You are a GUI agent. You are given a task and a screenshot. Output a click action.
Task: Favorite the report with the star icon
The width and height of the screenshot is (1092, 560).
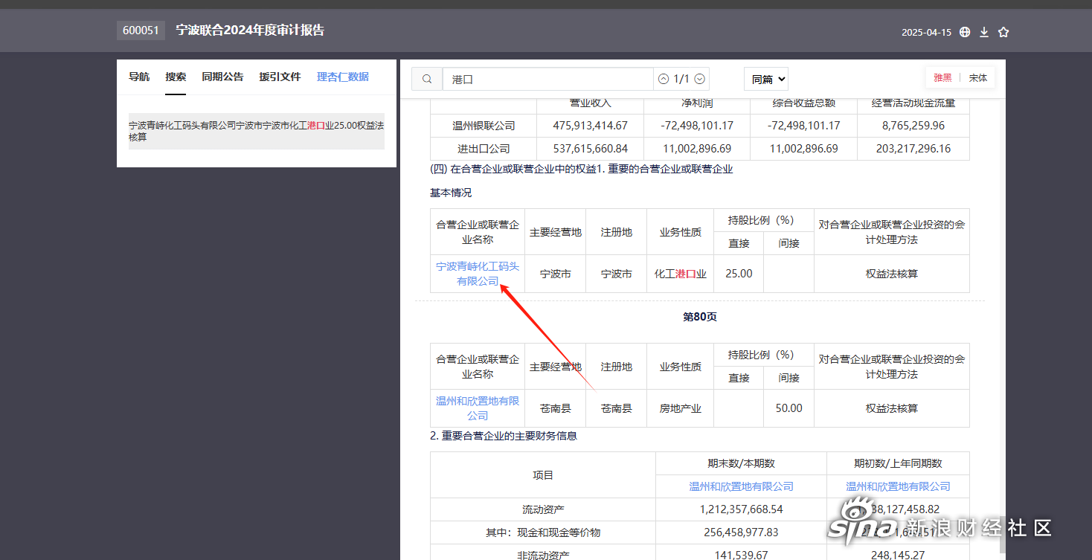click(x=1003, y=32)
